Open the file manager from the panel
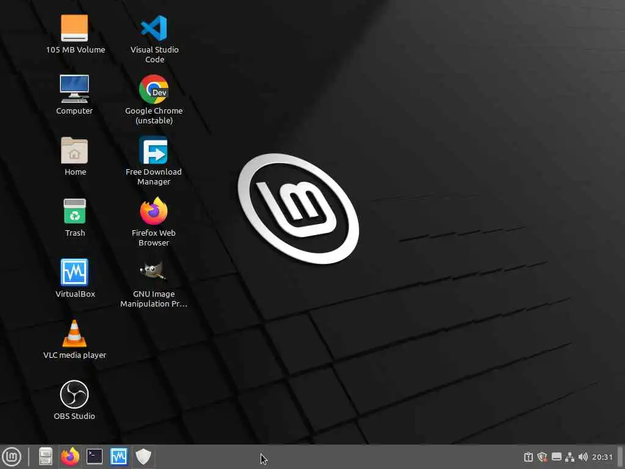The width and height of the screenshot is (625, 469). 45,457
